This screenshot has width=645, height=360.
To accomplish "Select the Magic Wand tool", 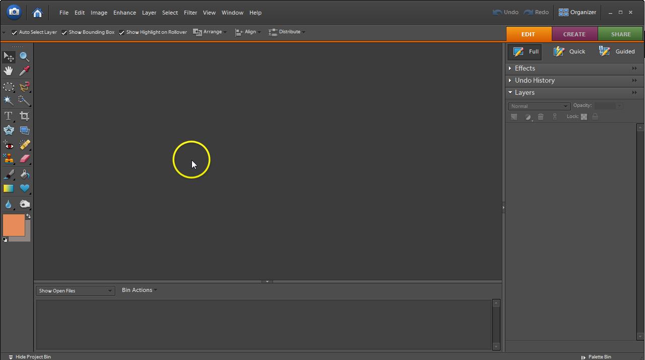I will 9,101.
